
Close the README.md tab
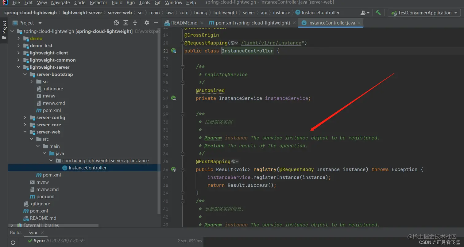click(202, 23)
